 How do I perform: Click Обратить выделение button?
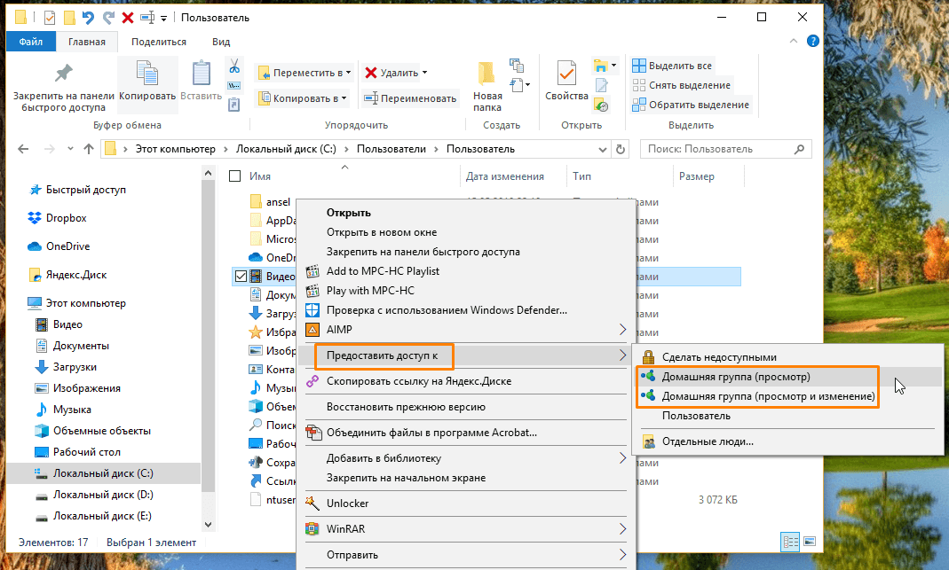coord(691,105)
